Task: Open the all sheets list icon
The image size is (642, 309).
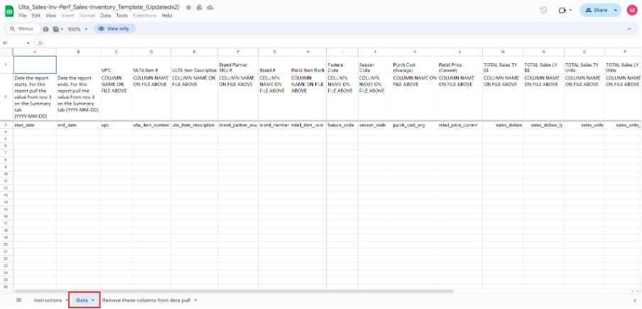Action: coord(19,300)
